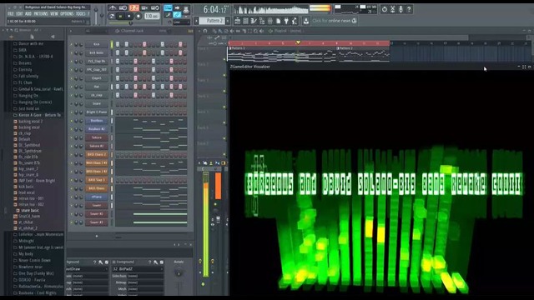
Task: Click the download icon beside online news
Action: click(306, 21)
